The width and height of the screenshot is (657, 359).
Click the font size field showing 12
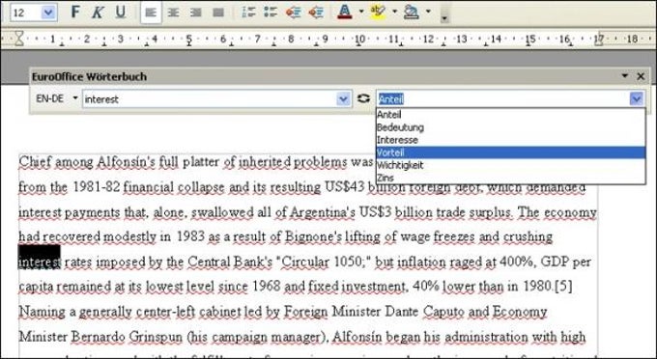(x=25, y=13)
